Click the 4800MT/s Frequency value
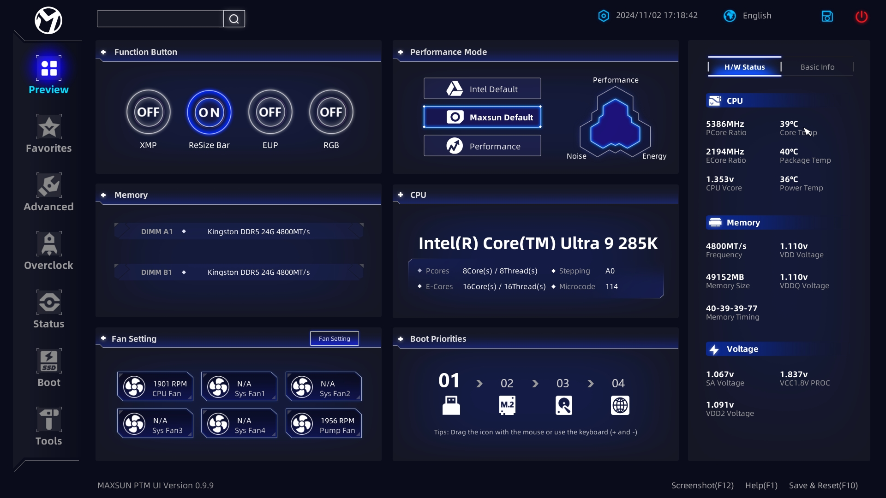This screenshot has height=498, width=886. coord(726,246)
